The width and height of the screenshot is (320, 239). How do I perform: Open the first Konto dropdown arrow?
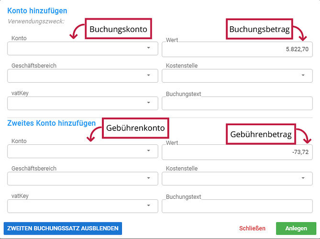tap(149, 48)
